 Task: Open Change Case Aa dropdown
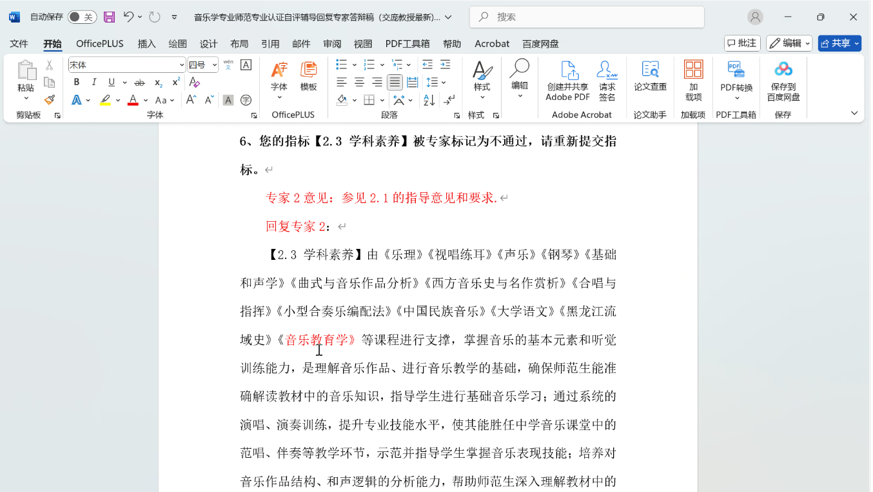pyautogui.click(x=164, y=100)
